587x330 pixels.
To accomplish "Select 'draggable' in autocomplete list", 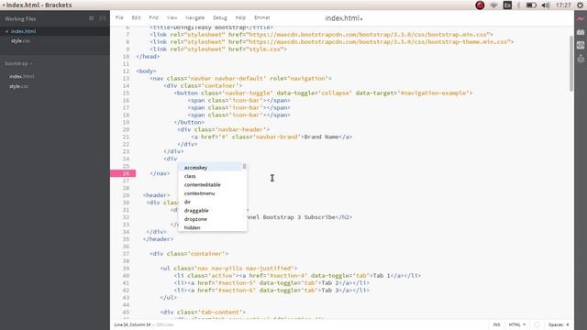I will [x=210, y=210].
